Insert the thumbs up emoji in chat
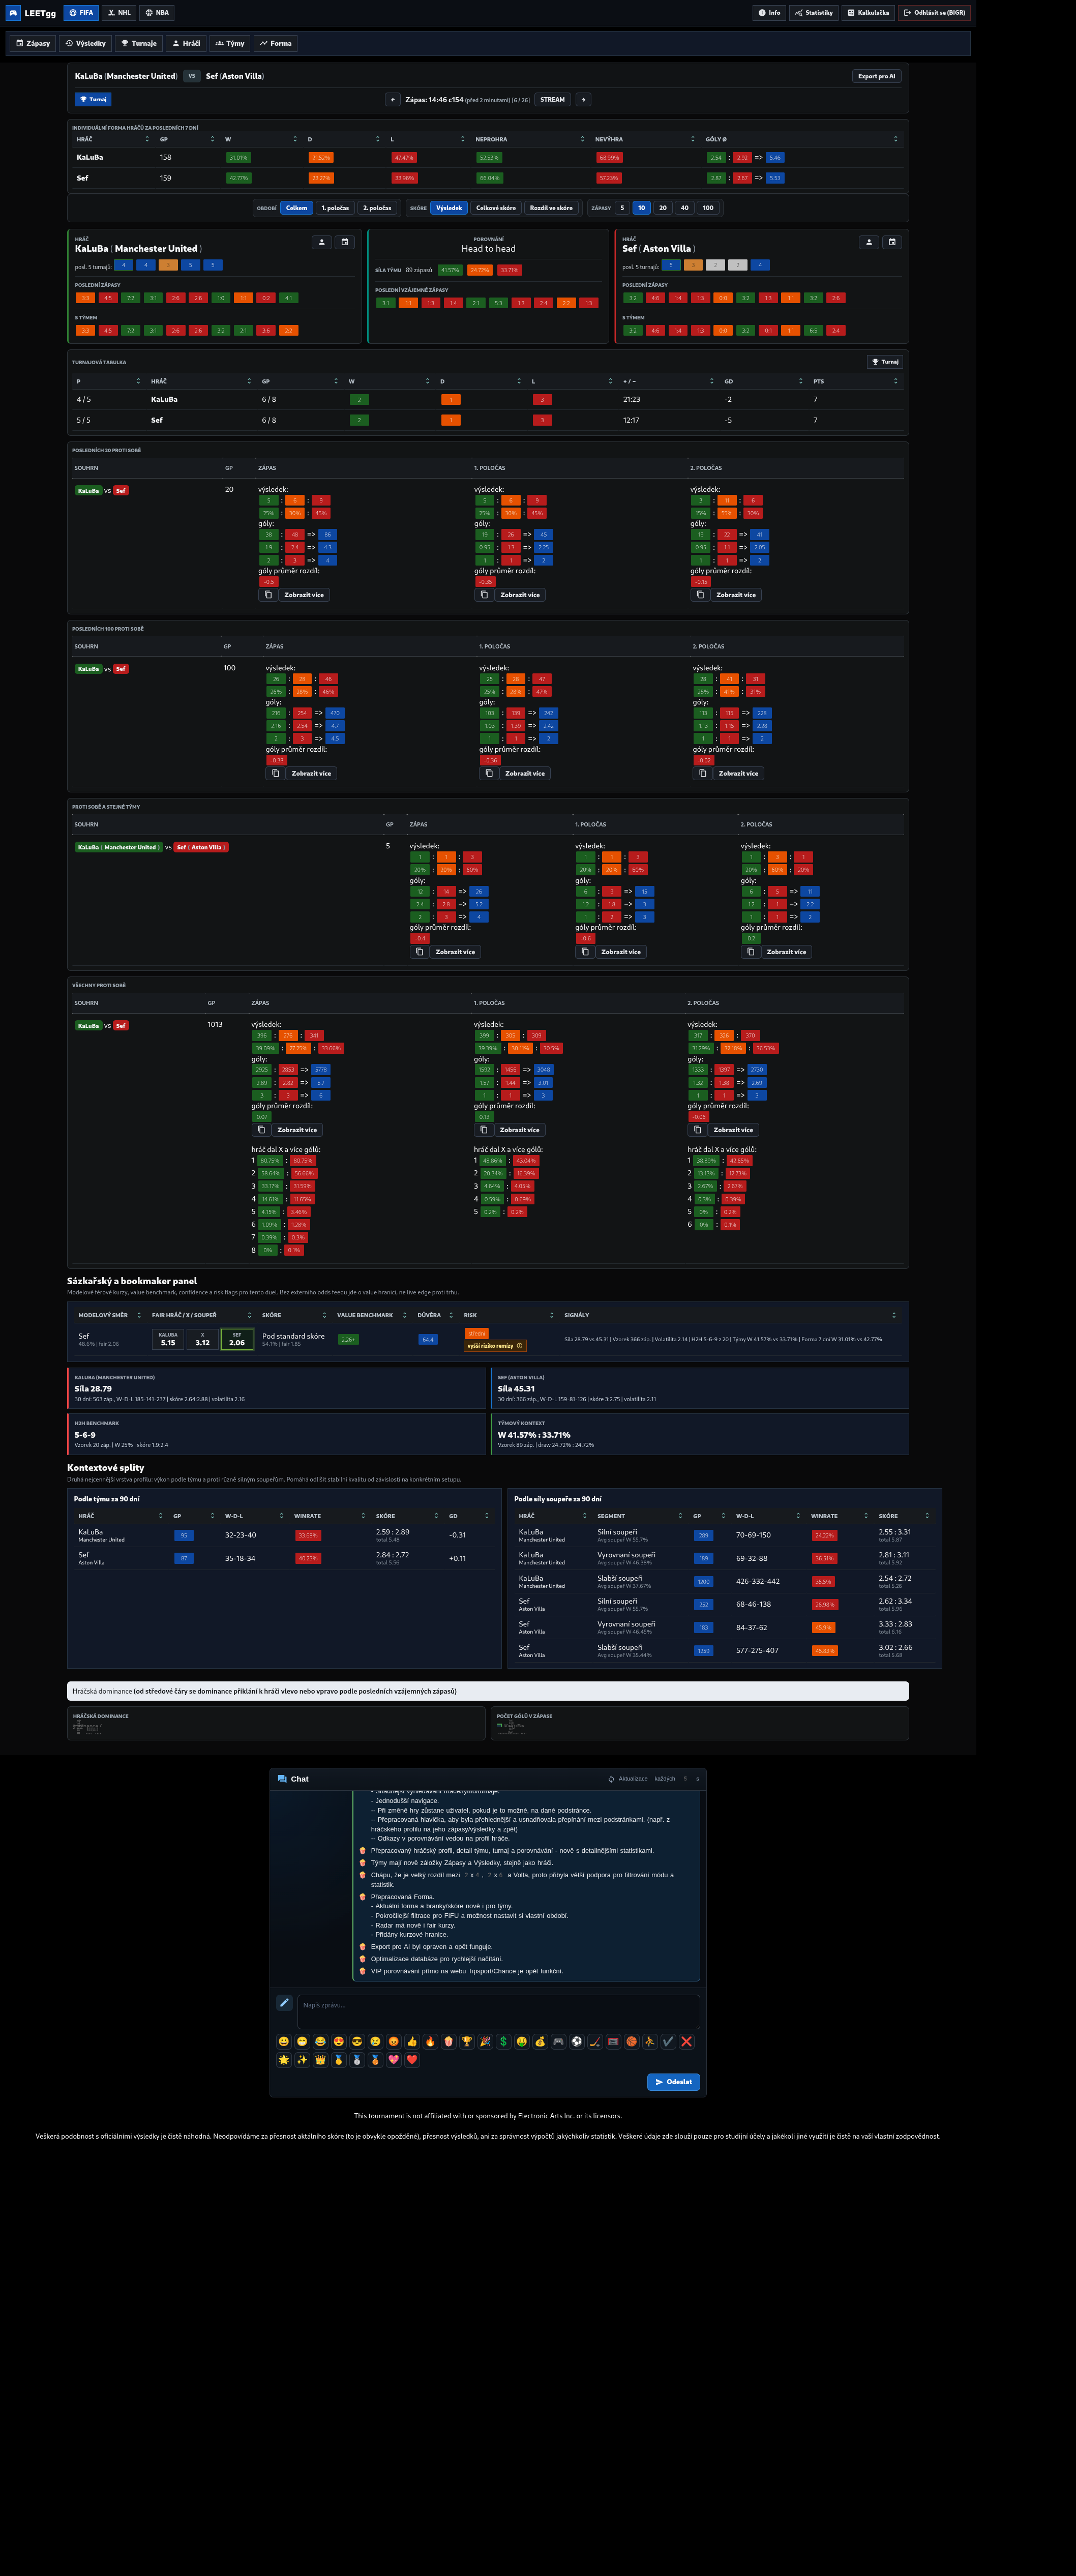This screenshot has height=2576, width=1076. (411, 2042)
